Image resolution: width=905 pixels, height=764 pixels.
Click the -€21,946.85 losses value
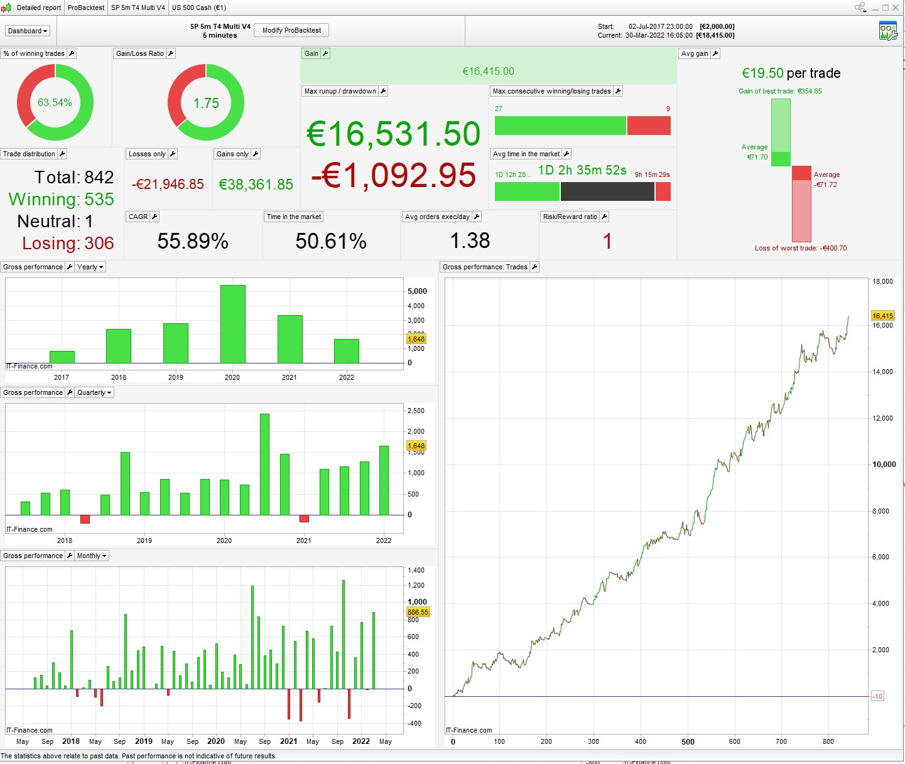click(x=168, y=185)
